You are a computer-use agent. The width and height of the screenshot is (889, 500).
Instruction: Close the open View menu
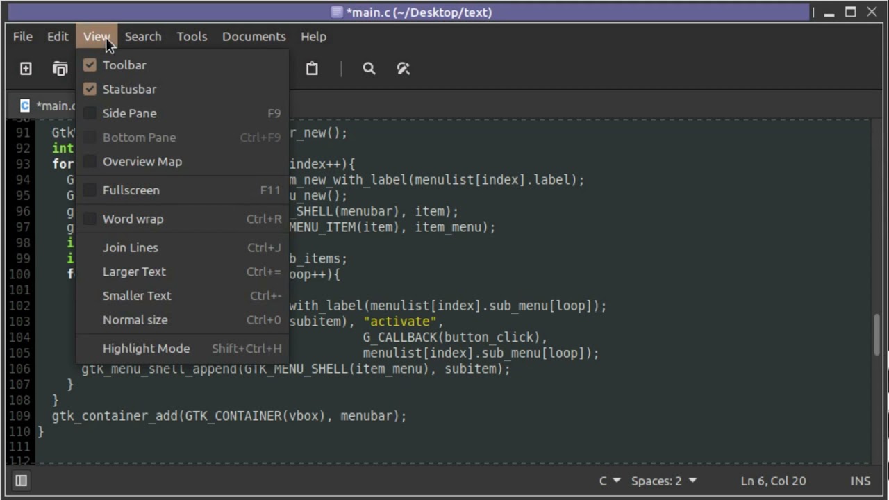point(97,36)
